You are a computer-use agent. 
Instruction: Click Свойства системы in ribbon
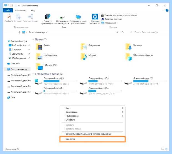point(112,19)
